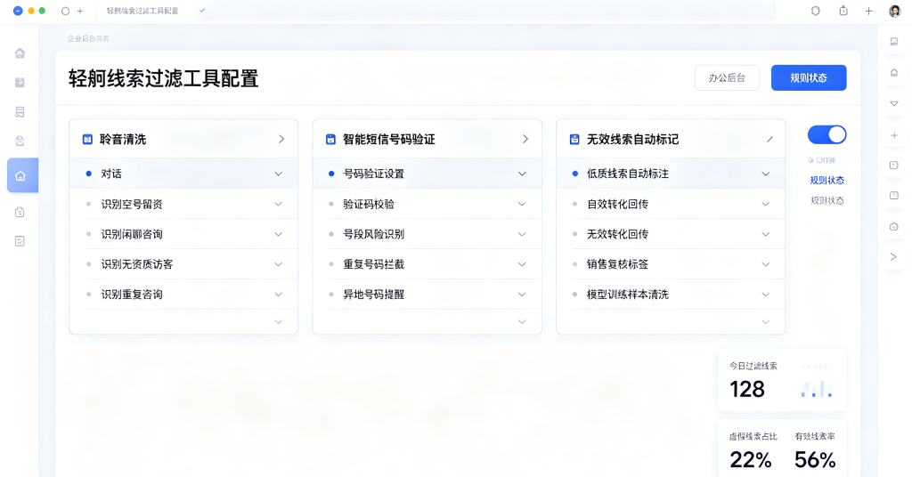The width and height of the screenshot is (912, 477).
Task: Click the circle icon next to tab plus
Action: point(65,11)
